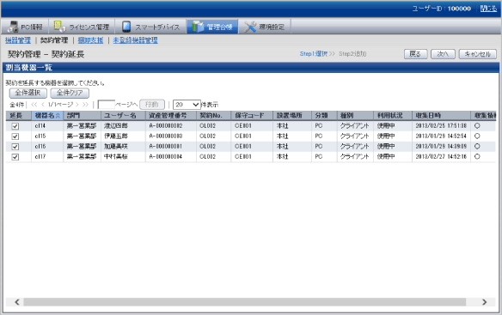Sort by the 契約No. column header

pos(214,116)
